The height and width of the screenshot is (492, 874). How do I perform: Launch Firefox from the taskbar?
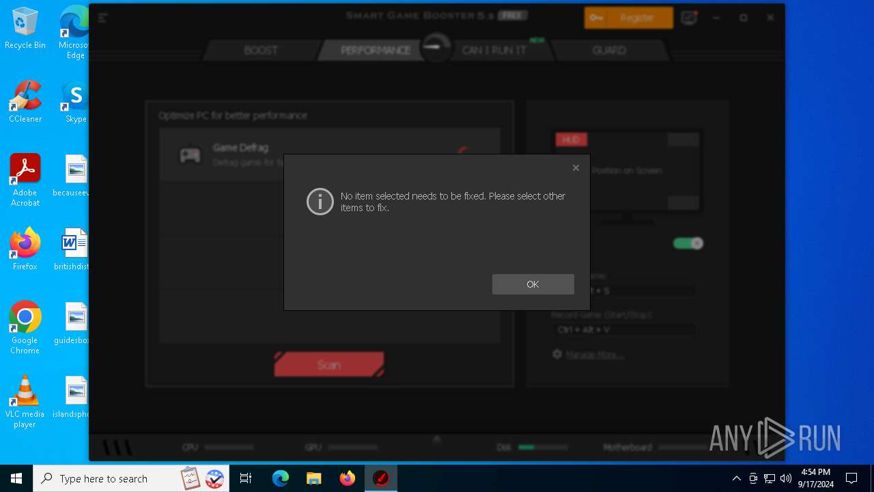(348, 478)
